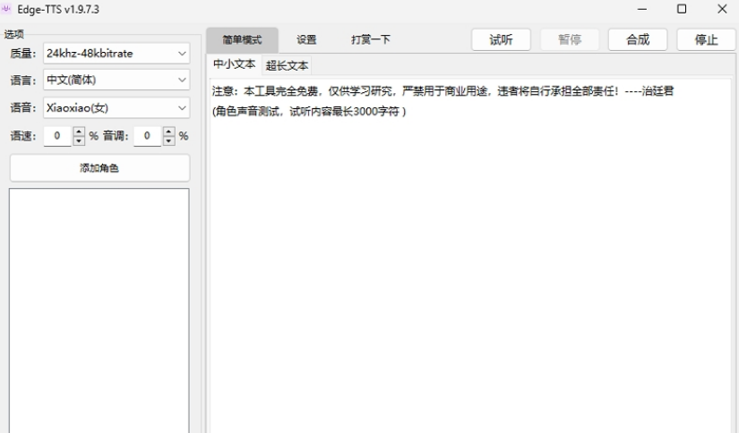The width and height of the screenshot is (739, 433).
Task: Decrease 音调 pitch with down arrow
Action: [x=168, y=140]
